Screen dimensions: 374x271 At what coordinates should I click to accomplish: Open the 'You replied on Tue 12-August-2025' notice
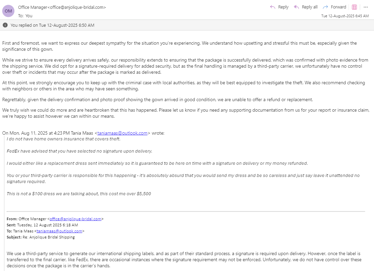(52, 25)
